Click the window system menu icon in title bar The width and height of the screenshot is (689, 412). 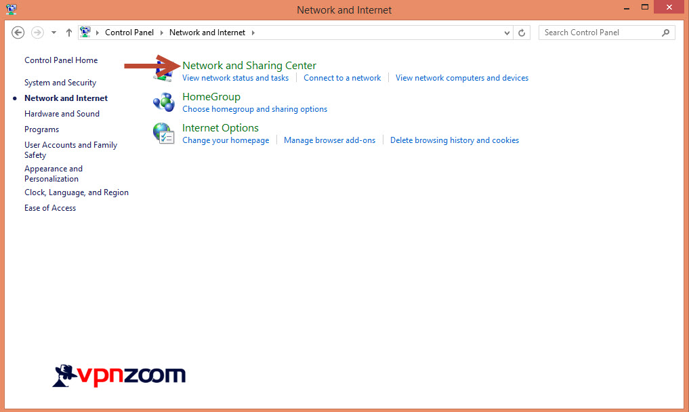(x=12, y=9)
